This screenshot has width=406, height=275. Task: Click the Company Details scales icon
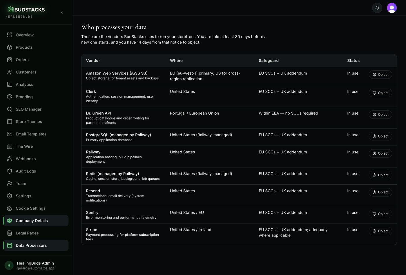tap(10, 221)
